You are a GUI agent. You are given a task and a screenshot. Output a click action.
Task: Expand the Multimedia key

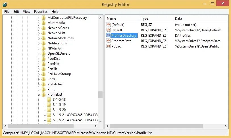pos(39,23)
